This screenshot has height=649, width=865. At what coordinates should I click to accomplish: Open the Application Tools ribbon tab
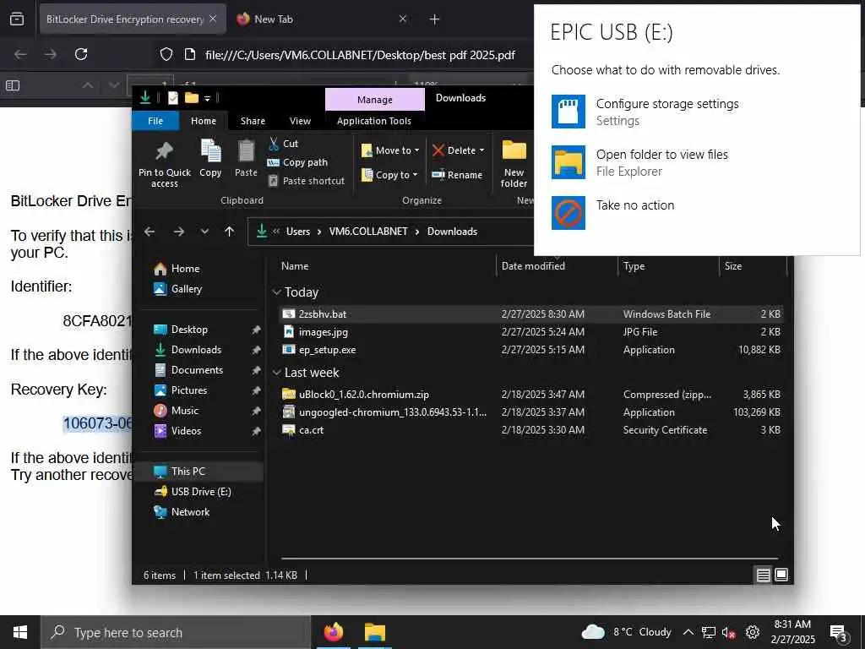(374, 121)
